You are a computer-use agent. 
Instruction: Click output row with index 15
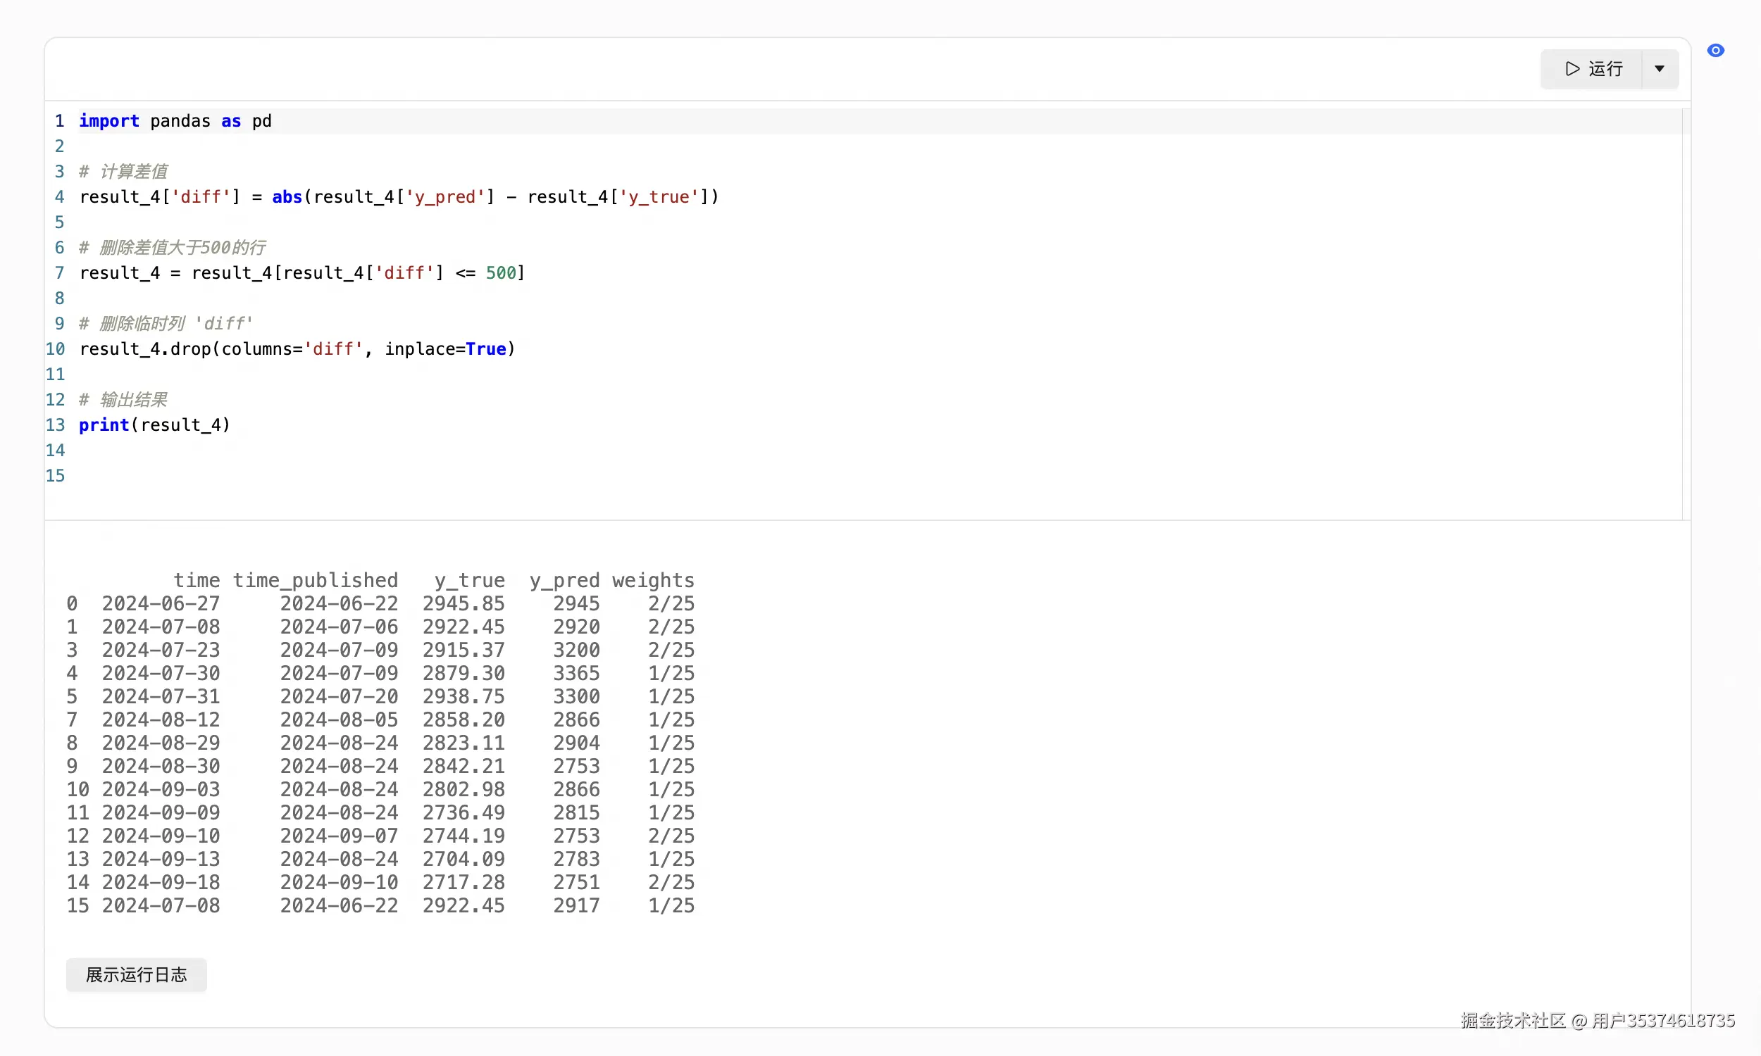click(x=380, y=906)
